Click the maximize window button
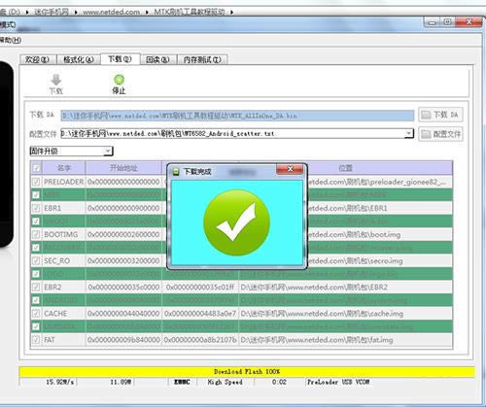This screenshot has width=486, height=407. (x=447, y=22)
